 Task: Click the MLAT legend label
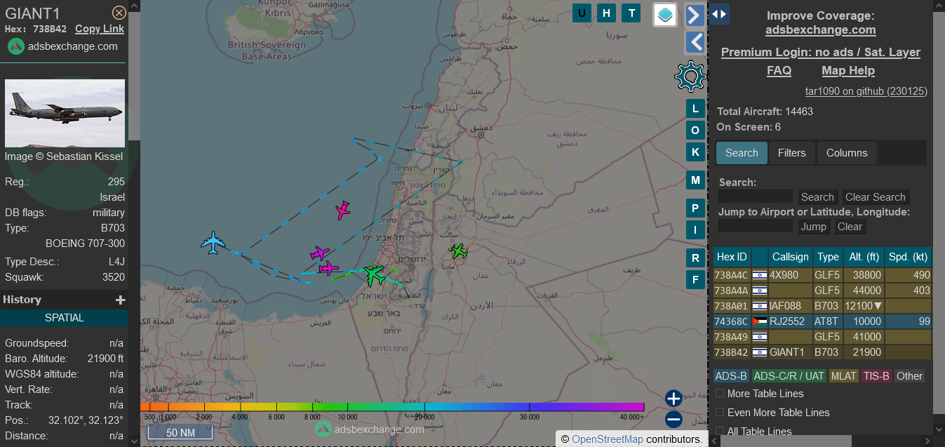pyautogui.click(x=844, y=376)
